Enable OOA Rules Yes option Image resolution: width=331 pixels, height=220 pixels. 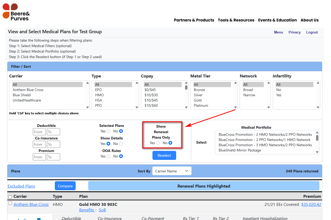[108, 156]
